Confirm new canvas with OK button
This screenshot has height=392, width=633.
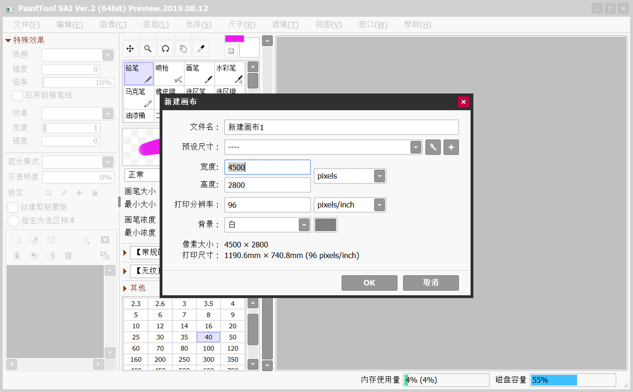pos(370,283)
